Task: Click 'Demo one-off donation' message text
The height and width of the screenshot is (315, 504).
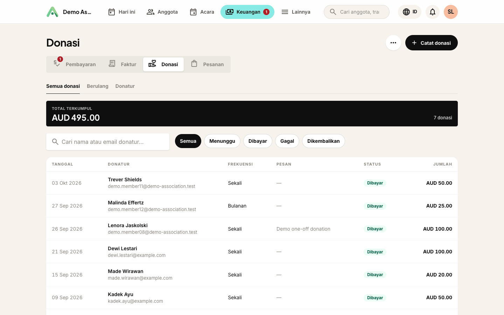Action: pos(303,229)
